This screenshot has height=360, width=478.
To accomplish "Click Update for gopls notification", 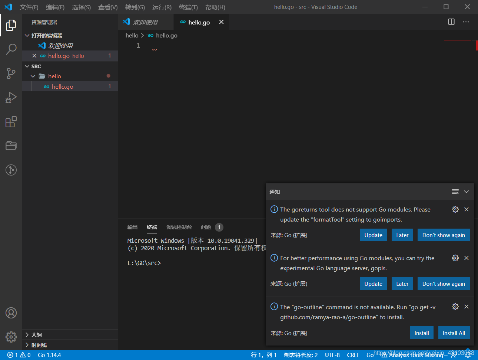I will click(373, 284).
